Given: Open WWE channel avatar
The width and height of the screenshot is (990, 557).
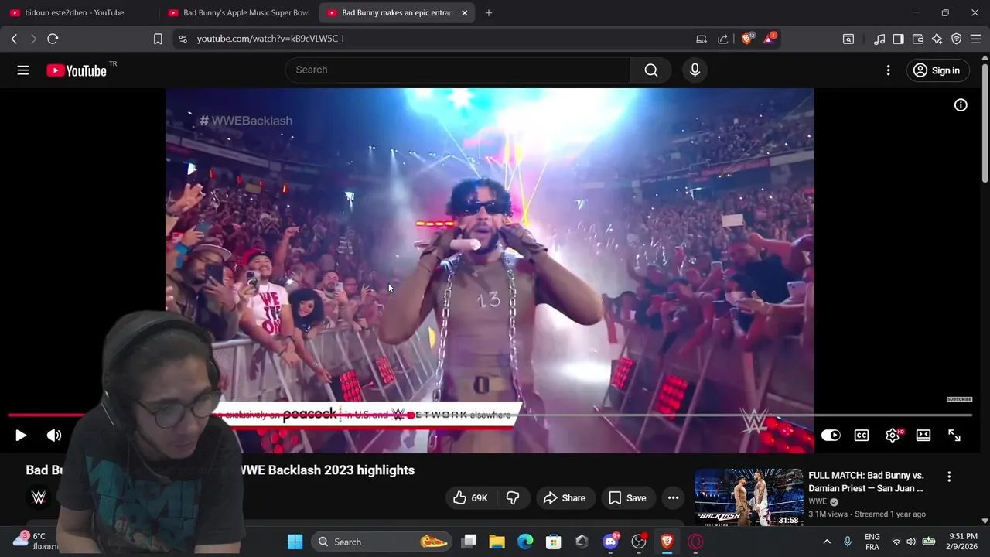Looking at the screenshot, I should (x=39, y=497).
